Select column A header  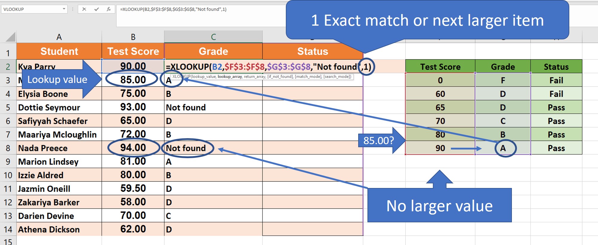tap(59, 37)
